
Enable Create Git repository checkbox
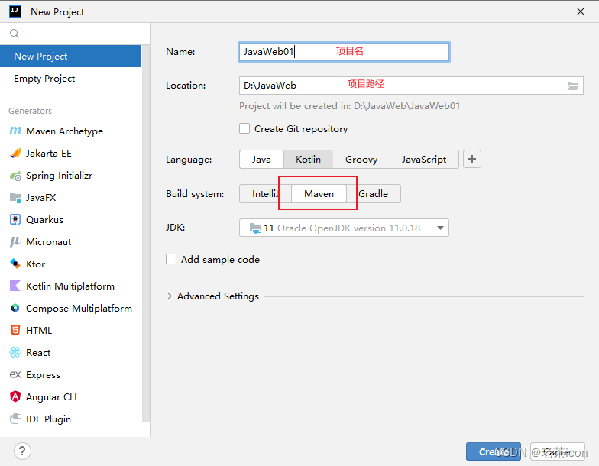point(244,128)
